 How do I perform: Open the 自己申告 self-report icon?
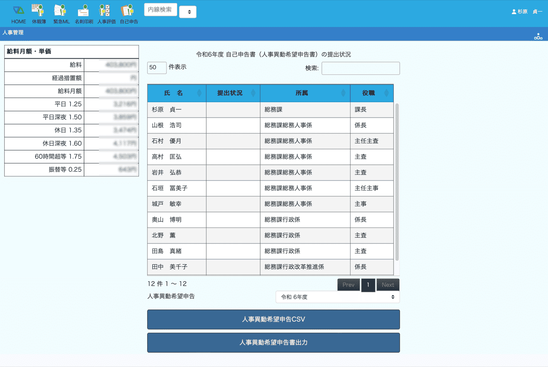(x=128, y=10)
